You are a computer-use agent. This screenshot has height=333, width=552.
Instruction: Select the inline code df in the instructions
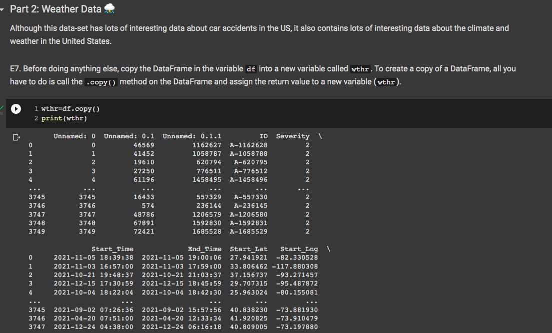250,68
